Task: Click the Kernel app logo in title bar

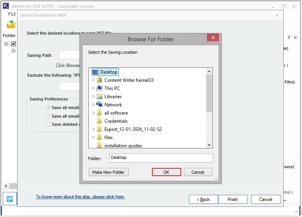Action: 5,6
